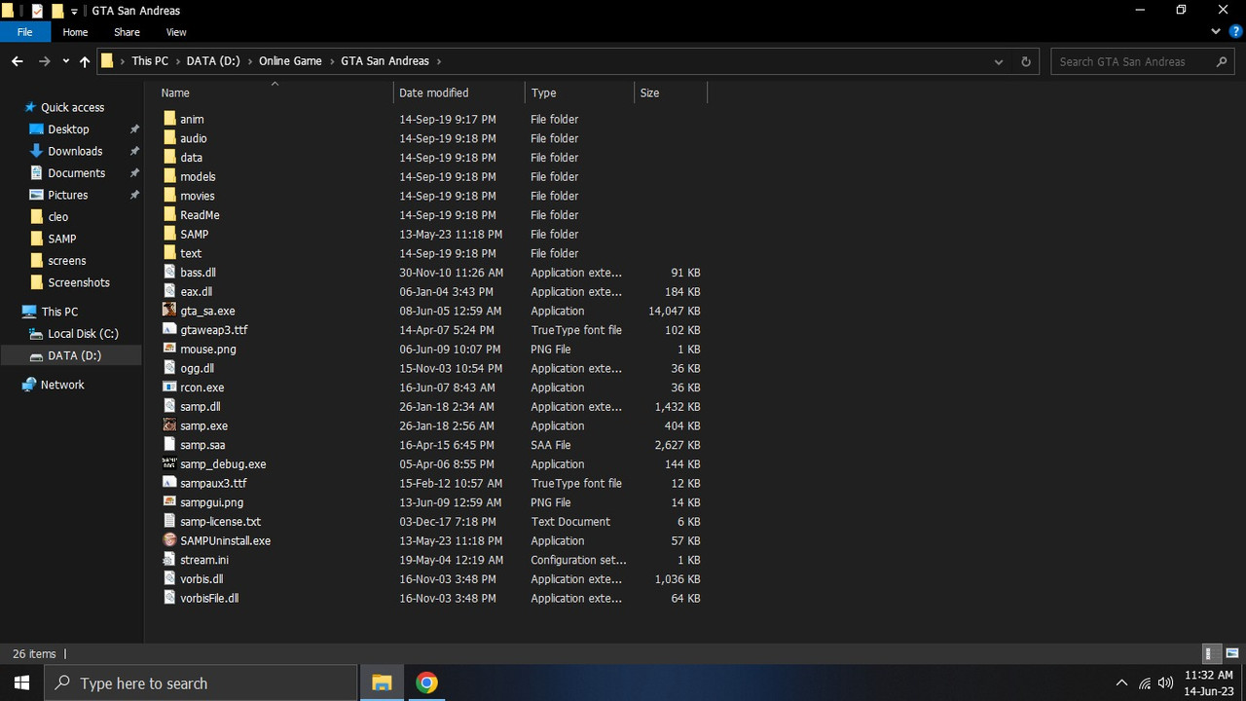The width and height of the screenshot is (1246, 701).
Task: Select the vorbisFile.dll file name
Action: [x=209, y=598]
